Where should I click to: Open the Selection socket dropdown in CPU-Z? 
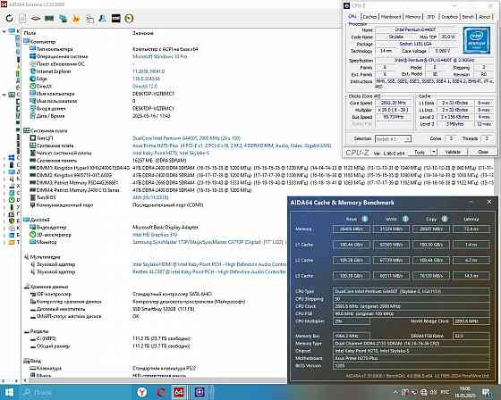(393, 139)
